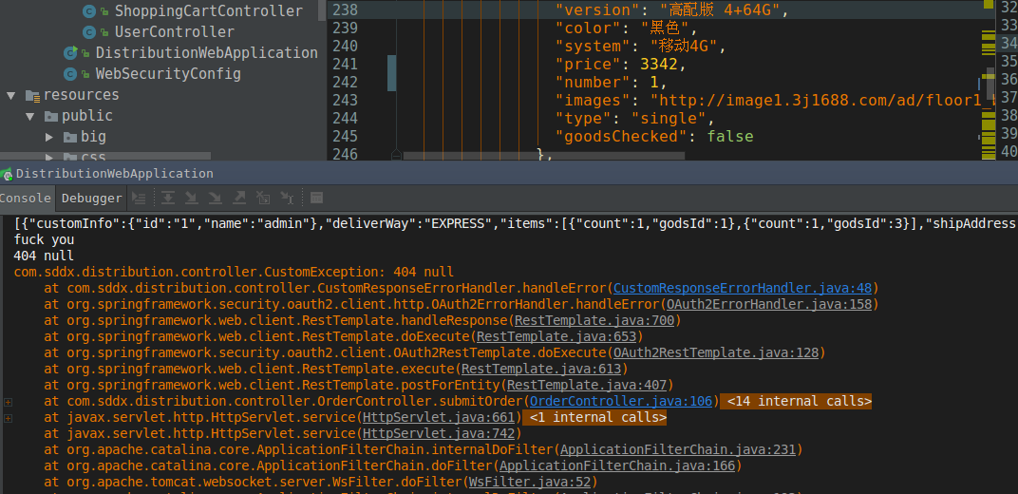Click runnable class icon beside DistributionWebApplication tree item
Viewport: 1018px width, 494px height.
click(70, 52)
